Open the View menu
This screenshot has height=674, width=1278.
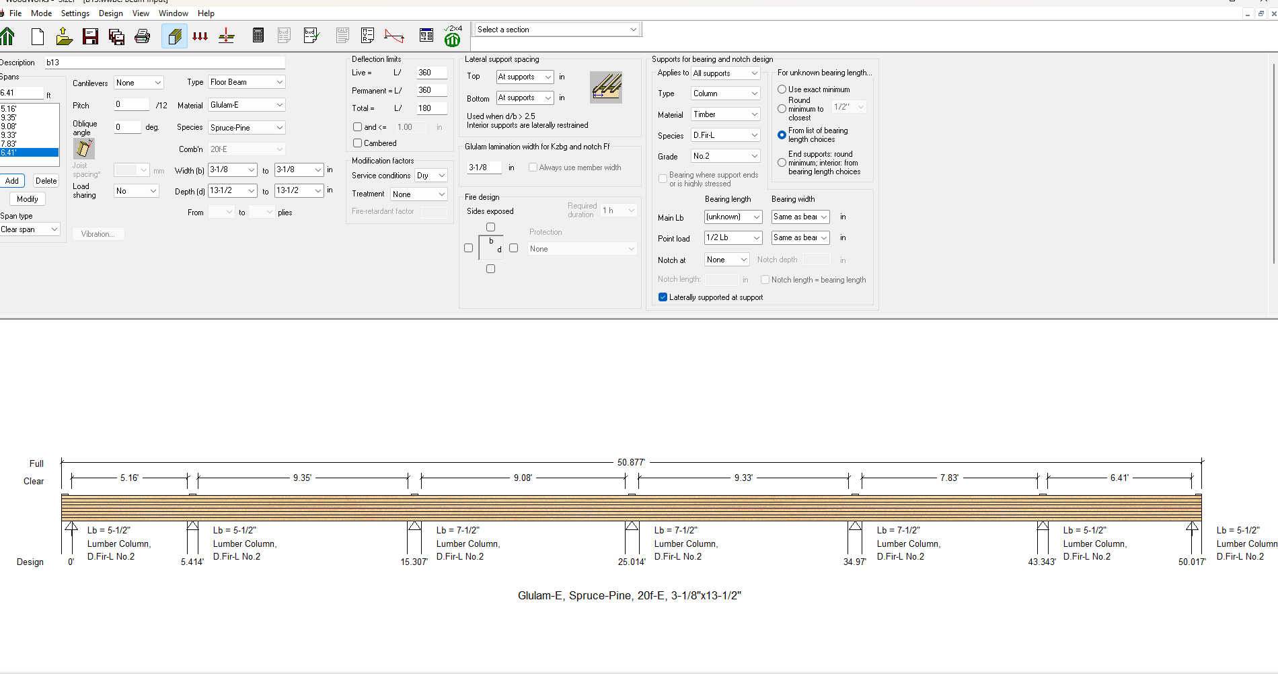point(141,13)
